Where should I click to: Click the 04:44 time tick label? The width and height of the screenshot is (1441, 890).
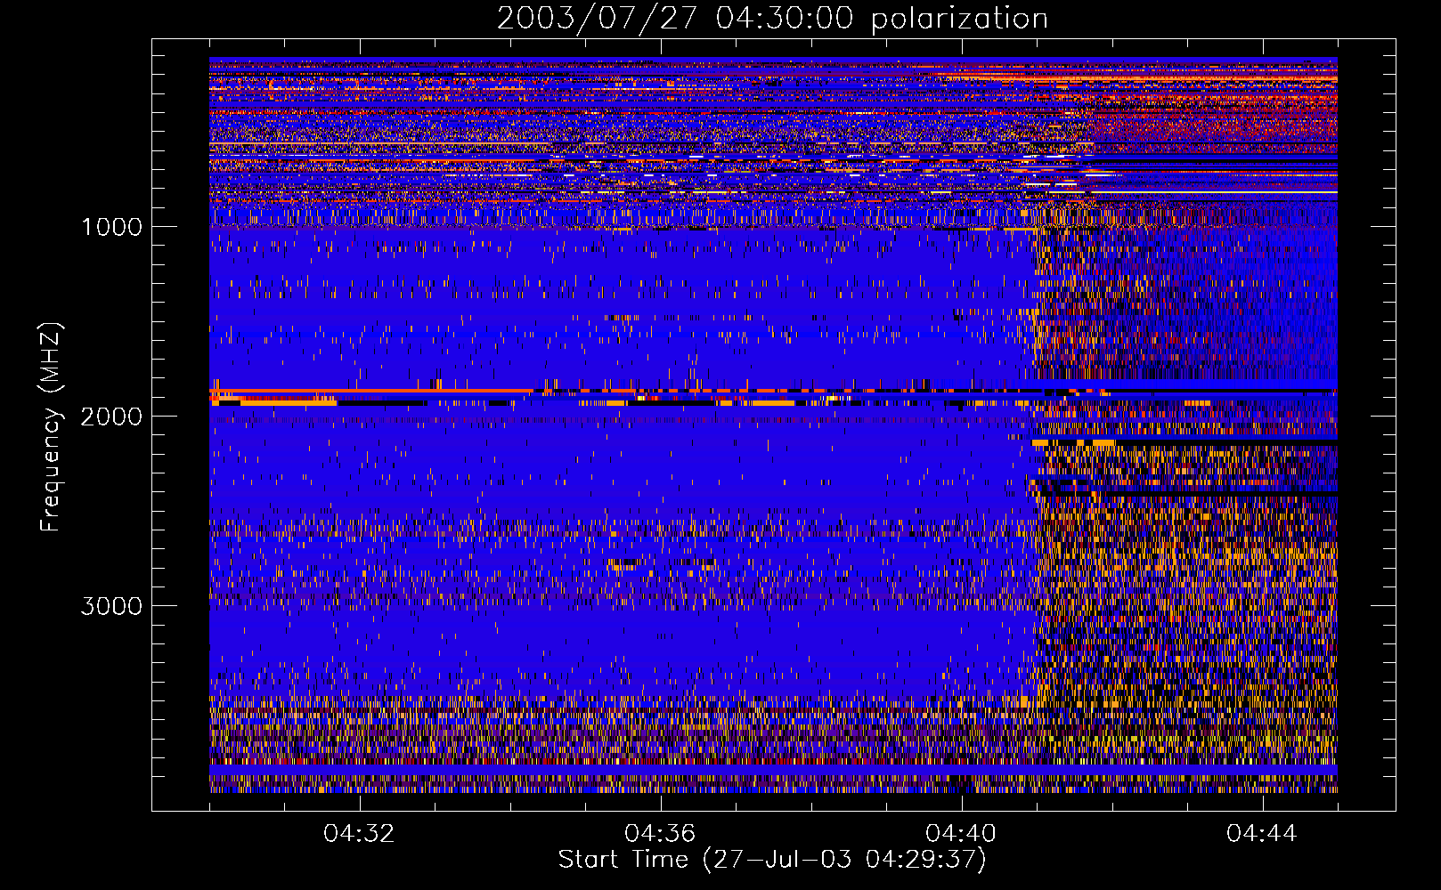click(x=1262, y=833)
